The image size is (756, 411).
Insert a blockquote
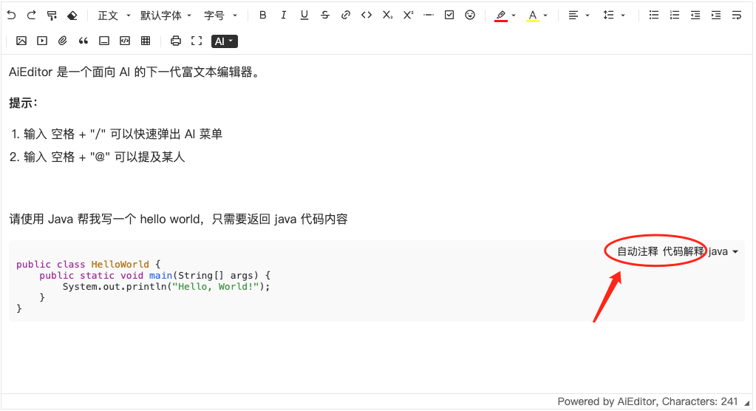click(84, 41)
